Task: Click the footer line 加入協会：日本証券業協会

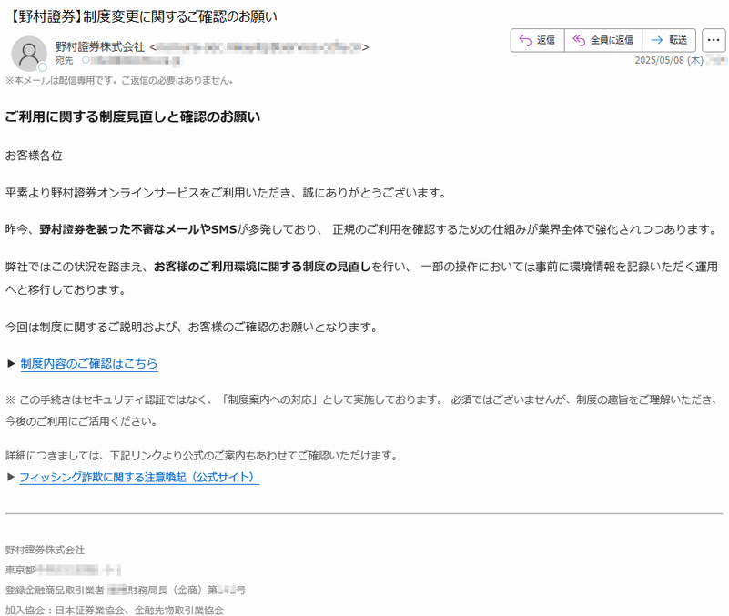Action: tap(115, 610)
